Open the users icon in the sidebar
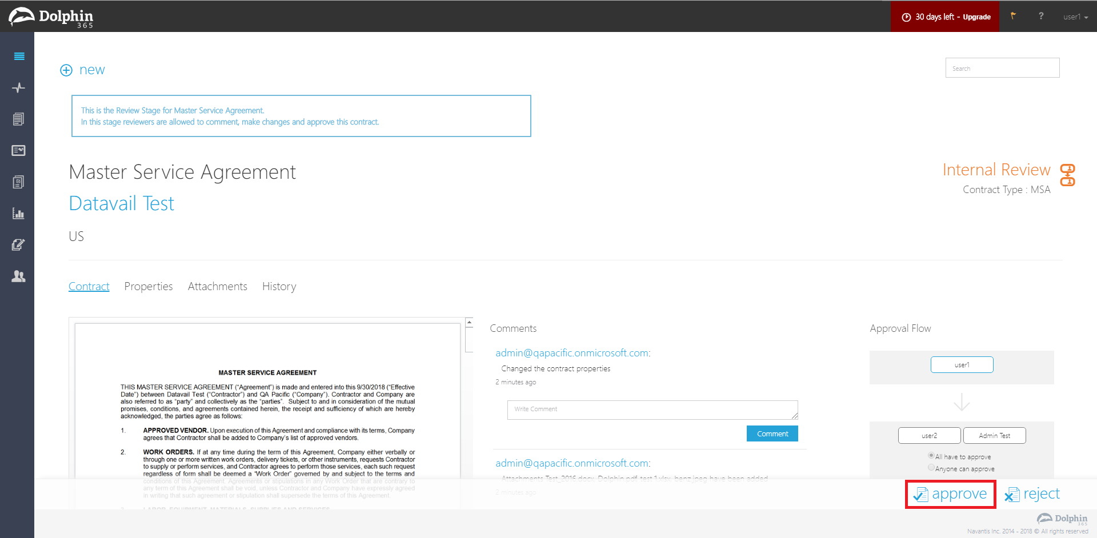Screen dimensions: 1097x538 tap(19, 276)
